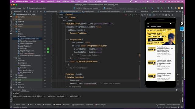Screen dimensions: 195x109
Task: Toggle breakpoint marker on playedColor line
Action: pos(48,49)
